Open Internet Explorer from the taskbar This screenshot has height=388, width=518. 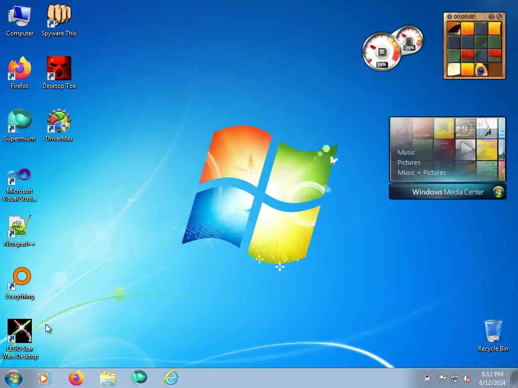(171, 378)
